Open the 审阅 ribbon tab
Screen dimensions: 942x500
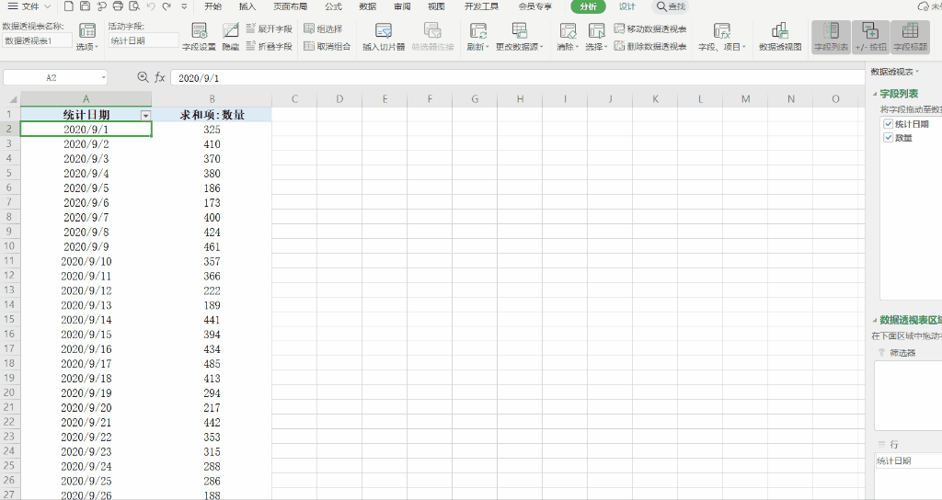click(402, 6)
